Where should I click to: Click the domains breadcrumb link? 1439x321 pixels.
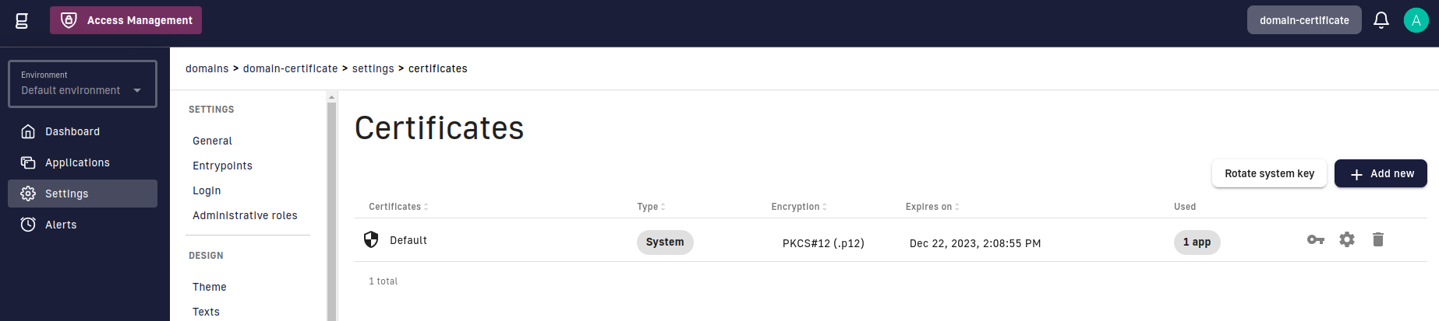tap(207, 68)
